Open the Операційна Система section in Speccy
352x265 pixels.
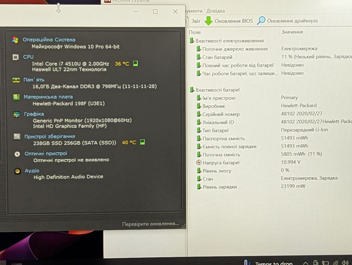tap(49, 40)
